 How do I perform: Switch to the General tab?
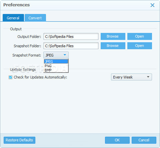point(13,18)
